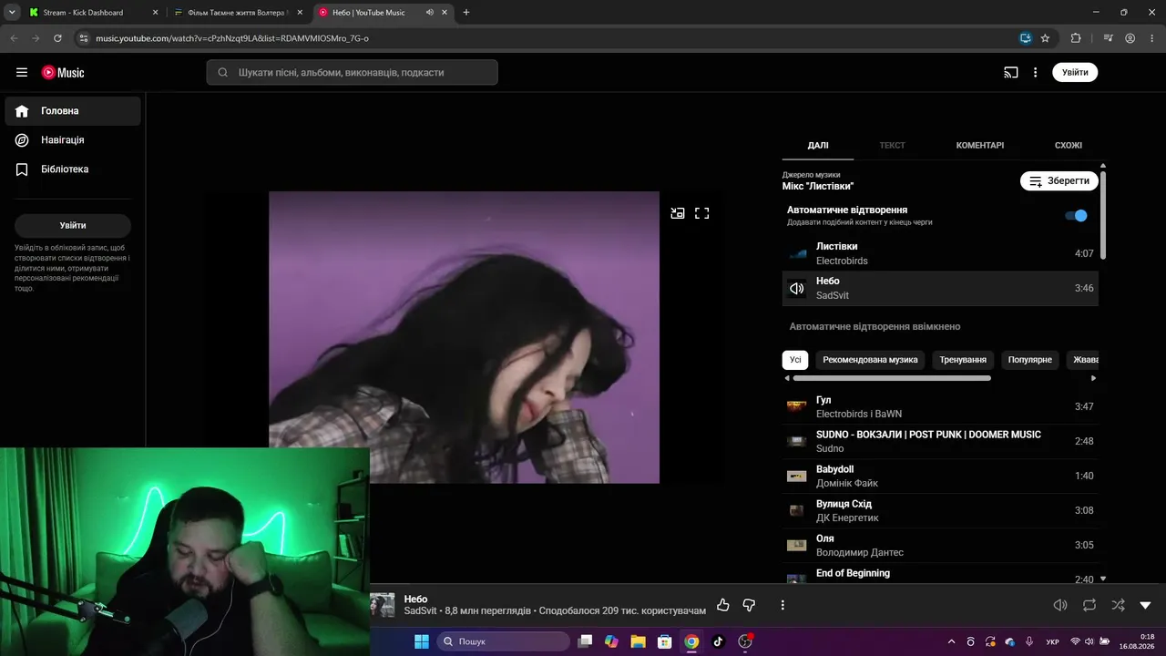Open Головна in the sidebar

tap(73, 111)
